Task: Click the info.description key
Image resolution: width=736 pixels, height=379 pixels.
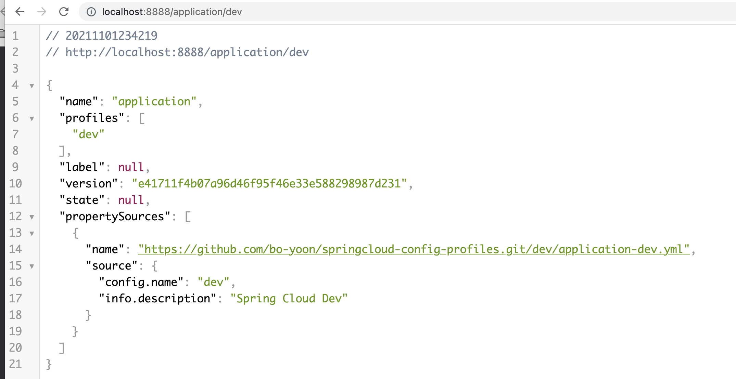Action: [x=158, y=298]
